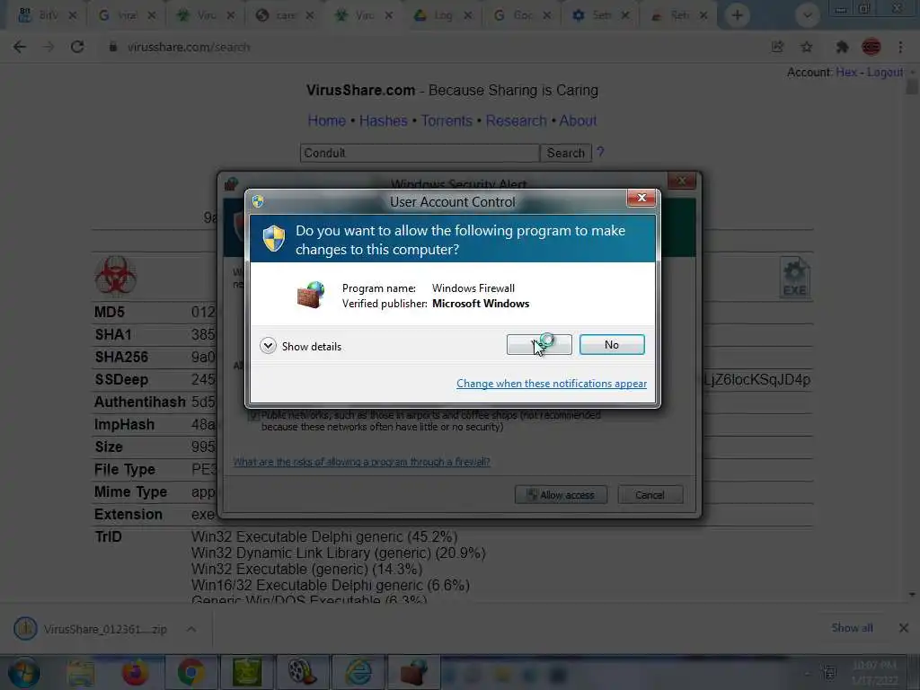Viewport: 920px width, 690px height.
Task: Click Chrome icon in the taskbar
Action: pyautogui.click(x=190, y=673)
